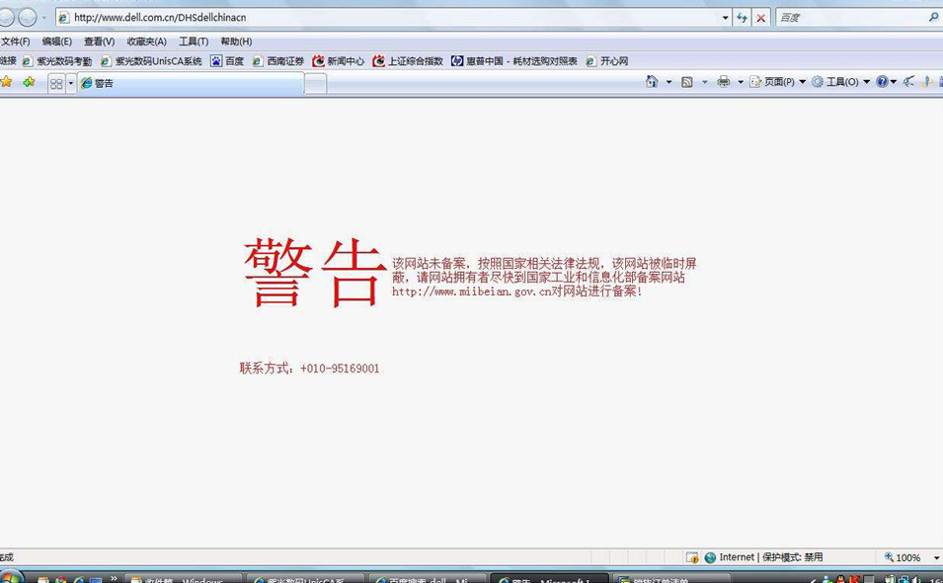Click the 联系方式: +010-95169001 text
The image size is (943, 583).
309,369
